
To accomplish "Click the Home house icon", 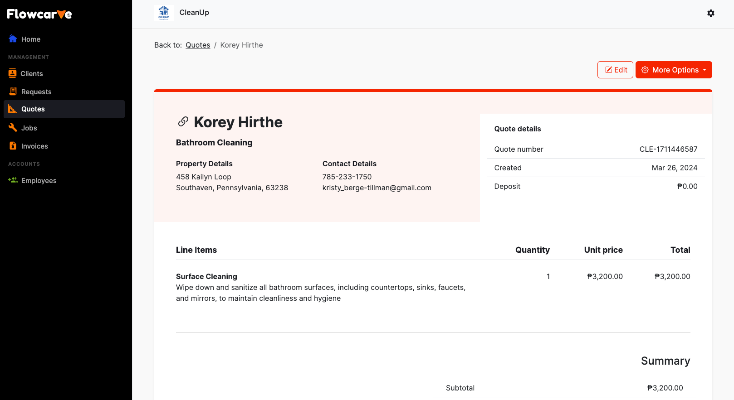I will (13, 39).
